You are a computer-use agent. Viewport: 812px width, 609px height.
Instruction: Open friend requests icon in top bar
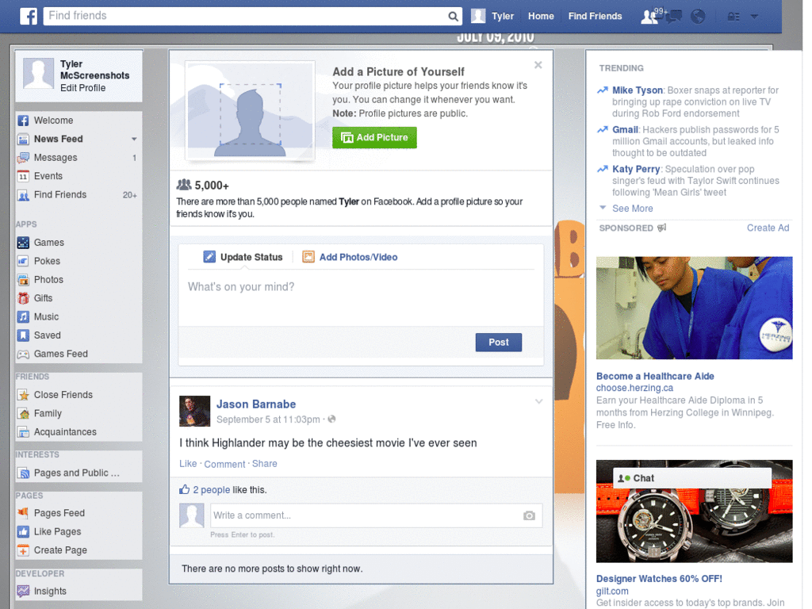649,17
